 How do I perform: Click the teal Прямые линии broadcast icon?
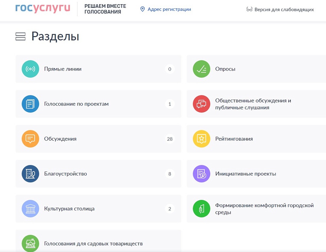30,69
